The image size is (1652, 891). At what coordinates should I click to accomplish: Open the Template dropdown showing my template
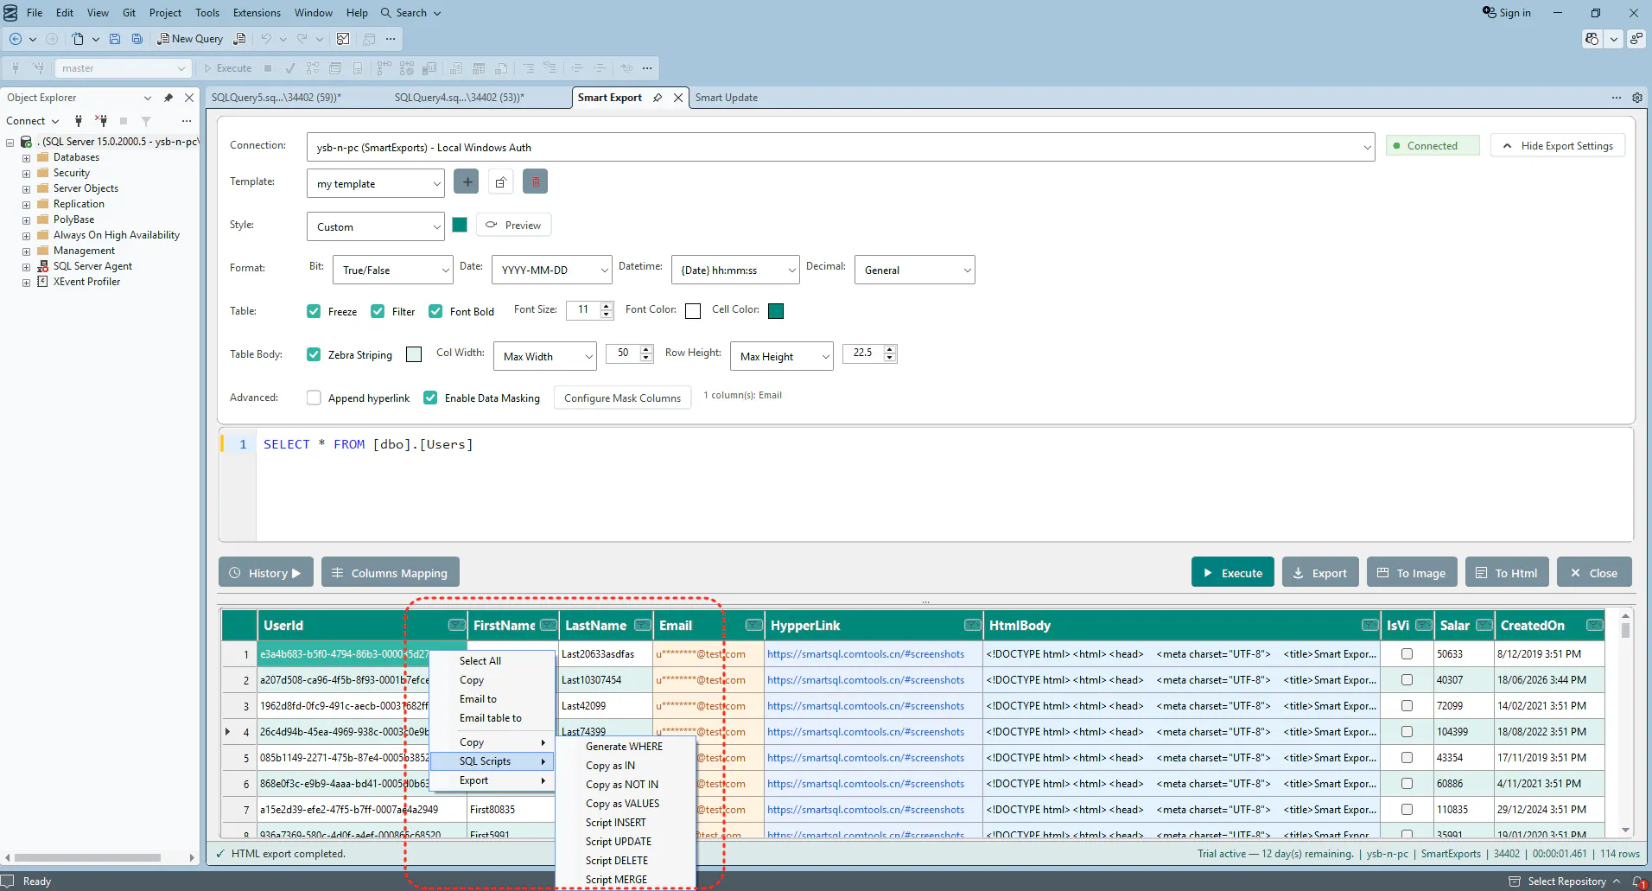[x=376, y=183]
